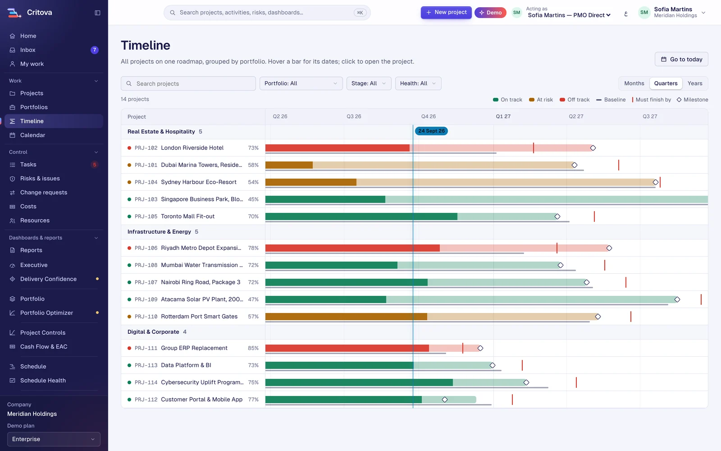Open PRJ-106 Riyadh Metro Depot project
The image size is (721, 451).
point(193,248)
